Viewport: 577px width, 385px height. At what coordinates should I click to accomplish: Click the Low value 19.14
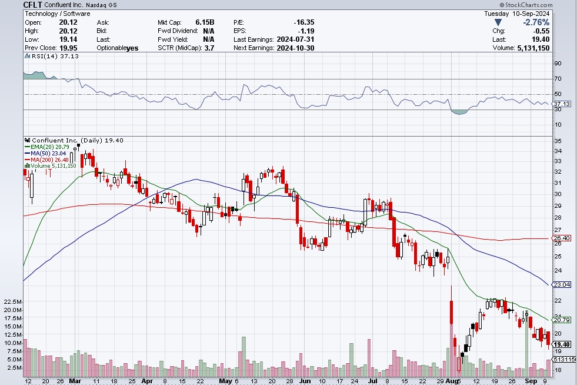pos(68,39)
